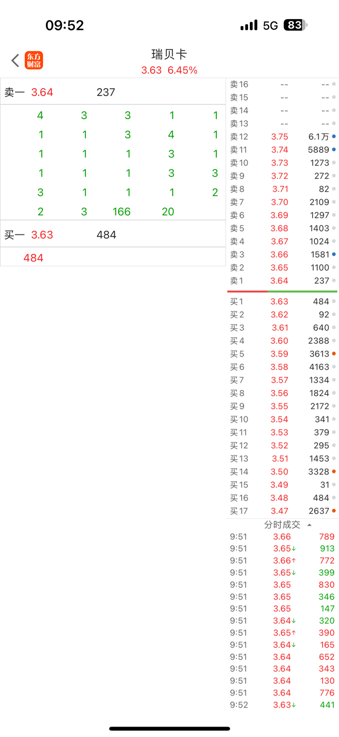Tap the trade with volume 390
Screen dimensions: 339x737
click(x=282, y=633)
